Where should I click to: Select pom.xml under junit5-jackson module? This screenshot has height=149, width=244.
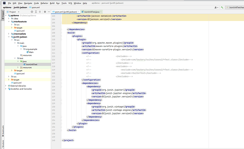click(x=20, y=74)
